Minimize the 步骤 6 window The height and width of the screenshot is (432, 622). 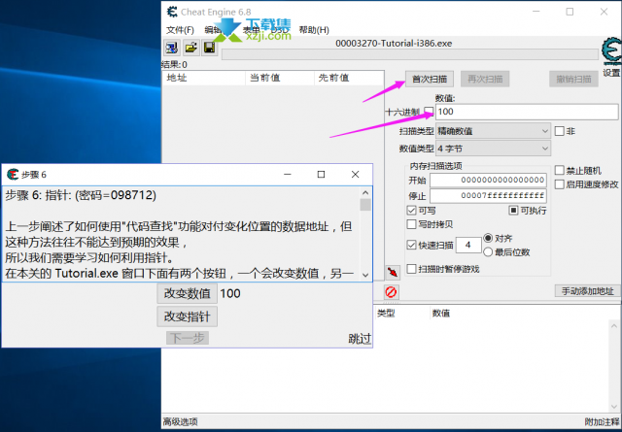point(288,175)
